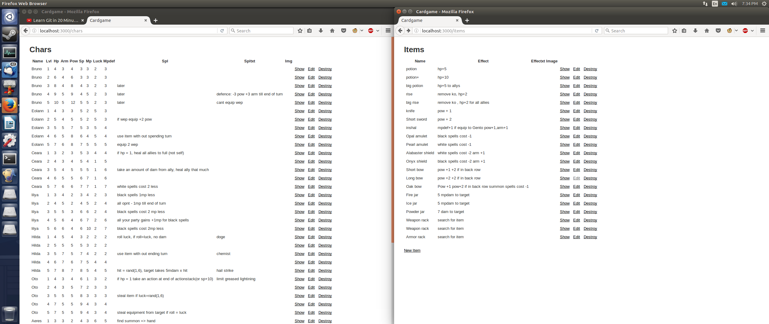Click the forward arrow in the right browser
The height and width of the screenshot is (324, 769).
pyautogui.click(x=408, y=31)
